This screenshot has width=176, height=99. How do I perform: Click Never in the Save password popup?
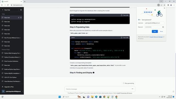161,31
